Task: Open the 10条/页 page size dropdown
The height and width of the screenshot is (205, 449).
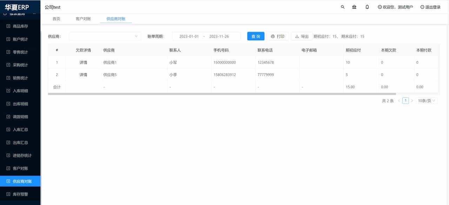Action: (x=425, y=101)
